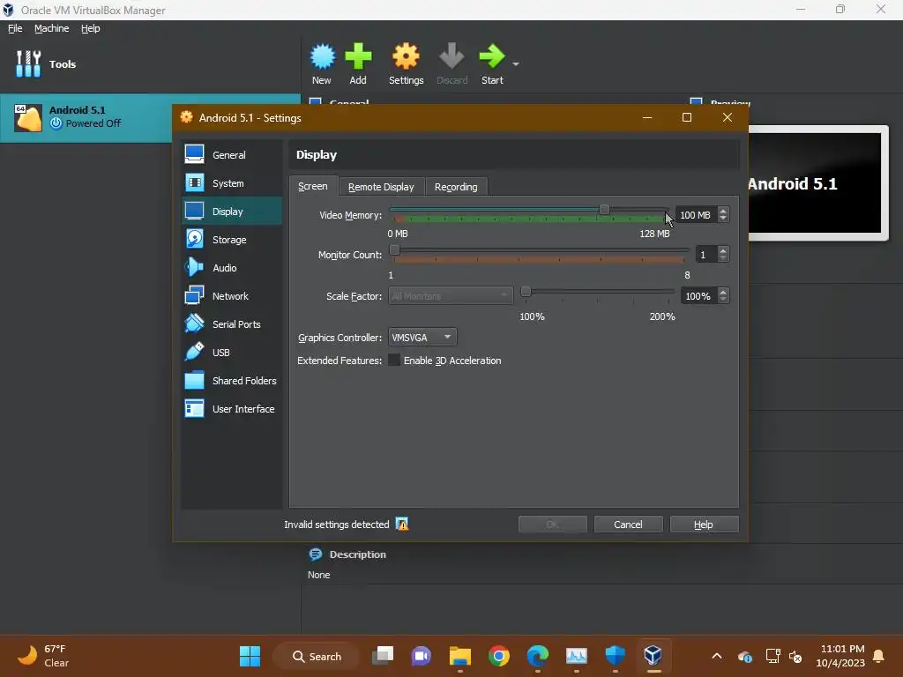The image size is (903, 677).
Task: Open the System settings category
Action: (232, 183)
